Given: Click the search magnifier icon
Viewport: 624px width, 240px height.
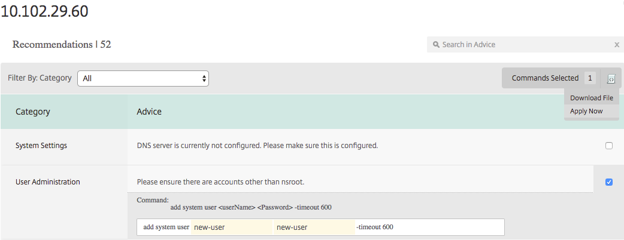Looking at the screenshot, I should (436, 44).
